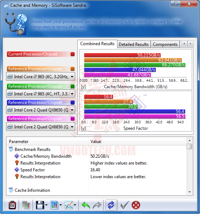The image size is (200, 214).
Task: Click the Parameter column header
Action: [x=48, y=142]
